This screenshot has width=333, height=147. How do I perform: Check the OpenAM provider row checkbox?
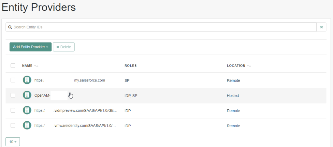pyautogui.click(x=13, y=95)
